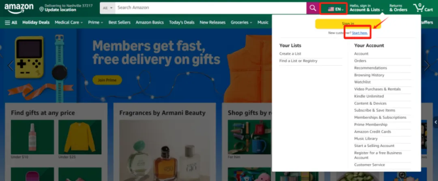Open Memberships & Subscriptions
Viewport: 438px width, 181px height.
pos(380,118)
